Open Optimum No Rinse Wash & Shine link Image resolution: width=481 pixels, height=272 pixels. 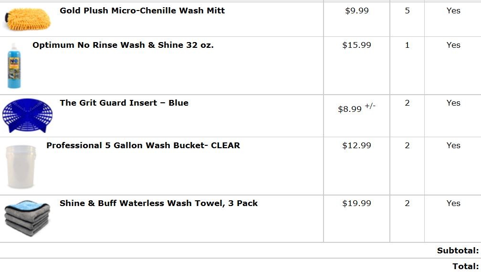[x=123, y=45]
